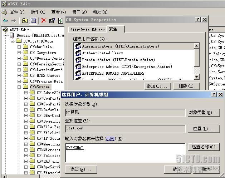Click the Forward arrow toolbar icon
Screen dimensions: 225x178
click(14, 21)
